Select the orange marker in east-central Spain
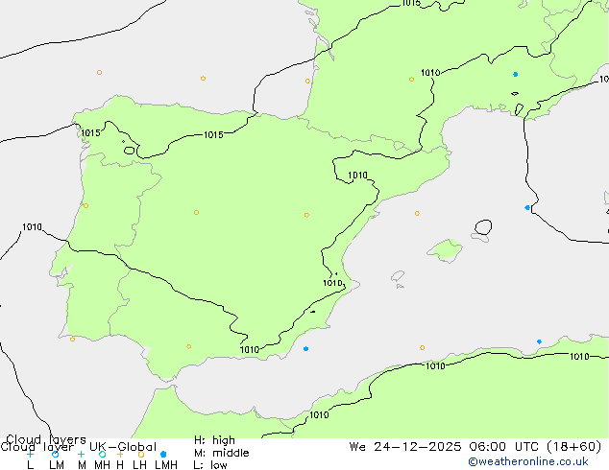Image resolution: width=609 pixels, height=470 pixels. tap(306, 215)
